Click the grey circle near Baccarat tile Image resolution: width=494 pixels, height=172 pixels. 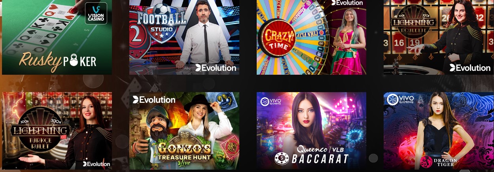coord(373,158)
